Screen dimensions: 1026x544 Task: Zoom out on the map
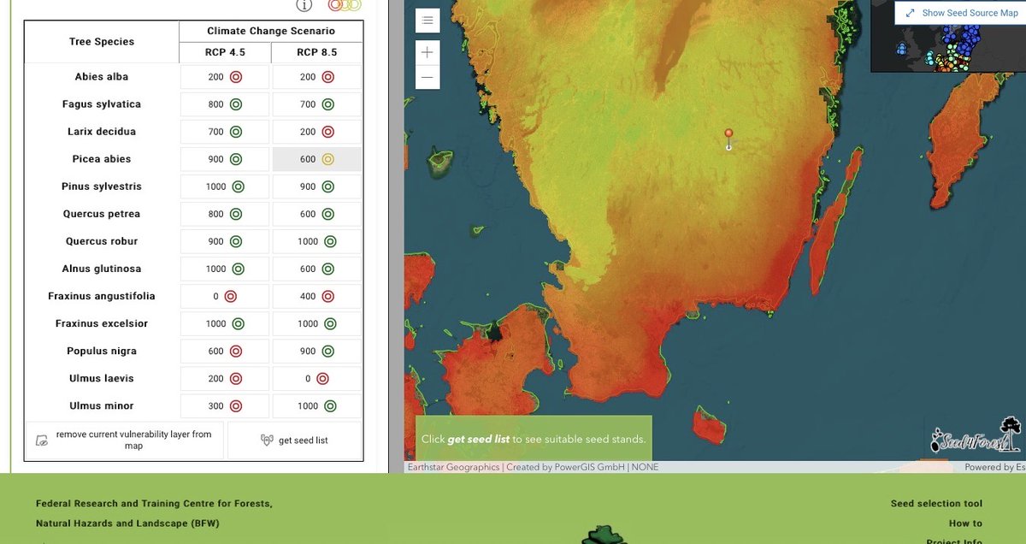pyautogui.click(x=427, y=77)
